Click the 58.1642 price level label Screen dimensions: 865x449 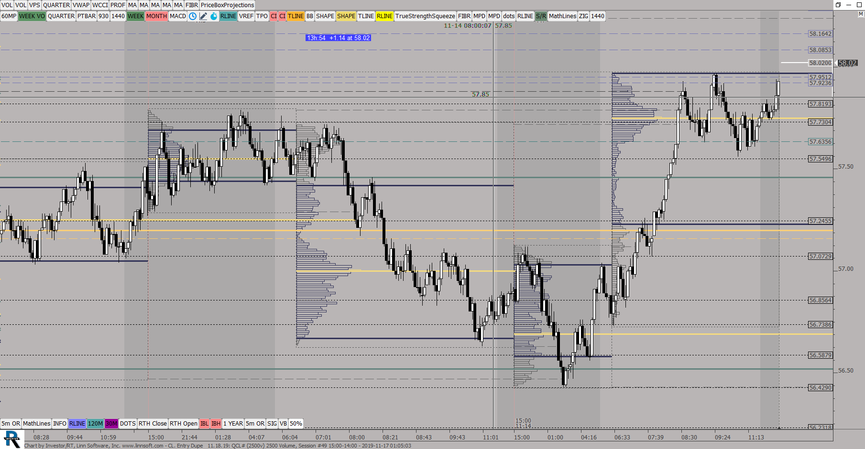pyautogui.click(x=820, y=34)
